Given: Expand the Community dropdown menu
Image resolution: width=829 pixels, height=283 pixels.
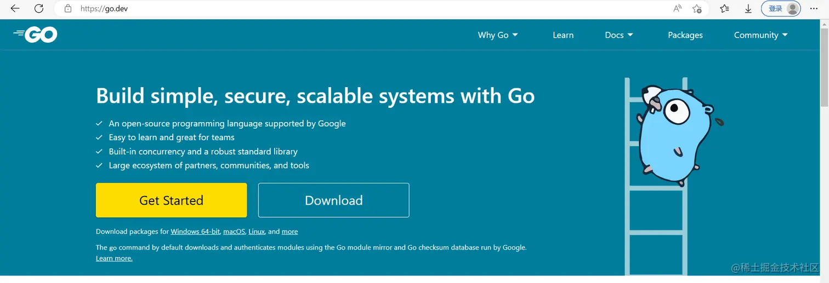Looking at the screenshot, I should click(761, 35).
